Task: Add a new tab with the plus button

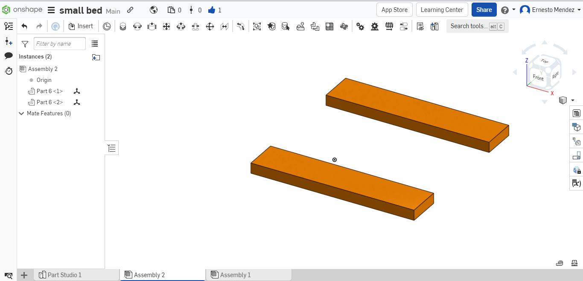Action: 24,275
